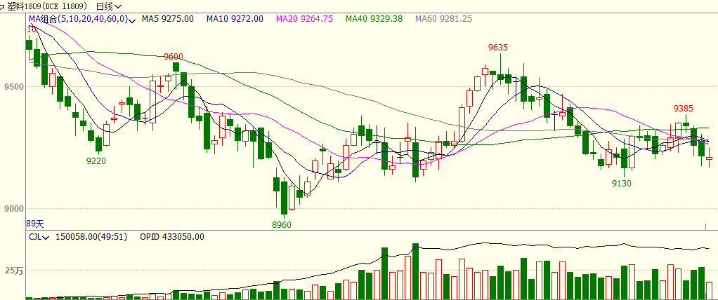Image resolution: width=718 pixels, height=300 pixels.
Task: Click the 9130 recent low label
Action: coord(622,184)
